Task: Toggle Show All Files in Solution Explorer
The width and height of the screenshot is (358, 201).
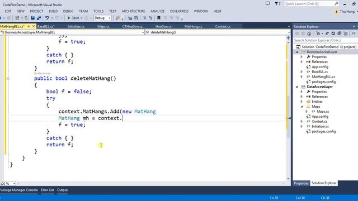Action: tap(346, 33)
